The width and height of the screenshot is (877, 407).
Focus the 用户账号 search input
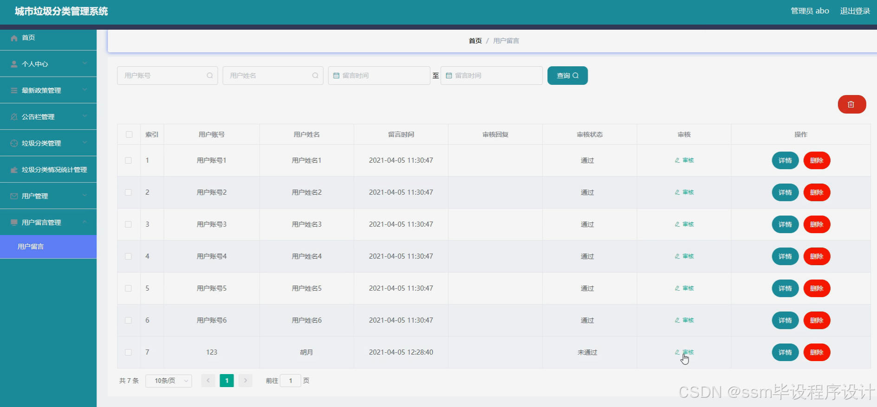167,76
